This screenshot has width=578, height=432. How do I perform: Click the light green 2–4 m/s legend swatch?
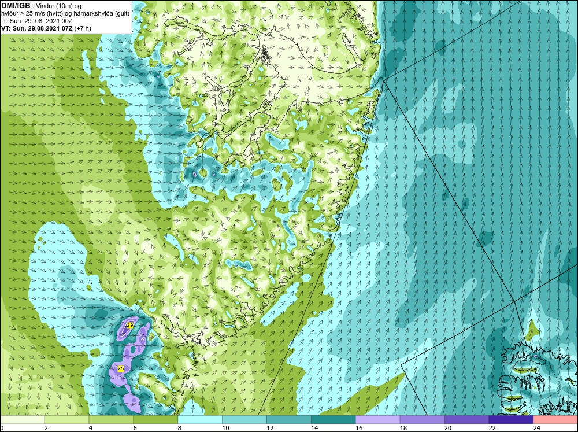(x=66, y=420)
